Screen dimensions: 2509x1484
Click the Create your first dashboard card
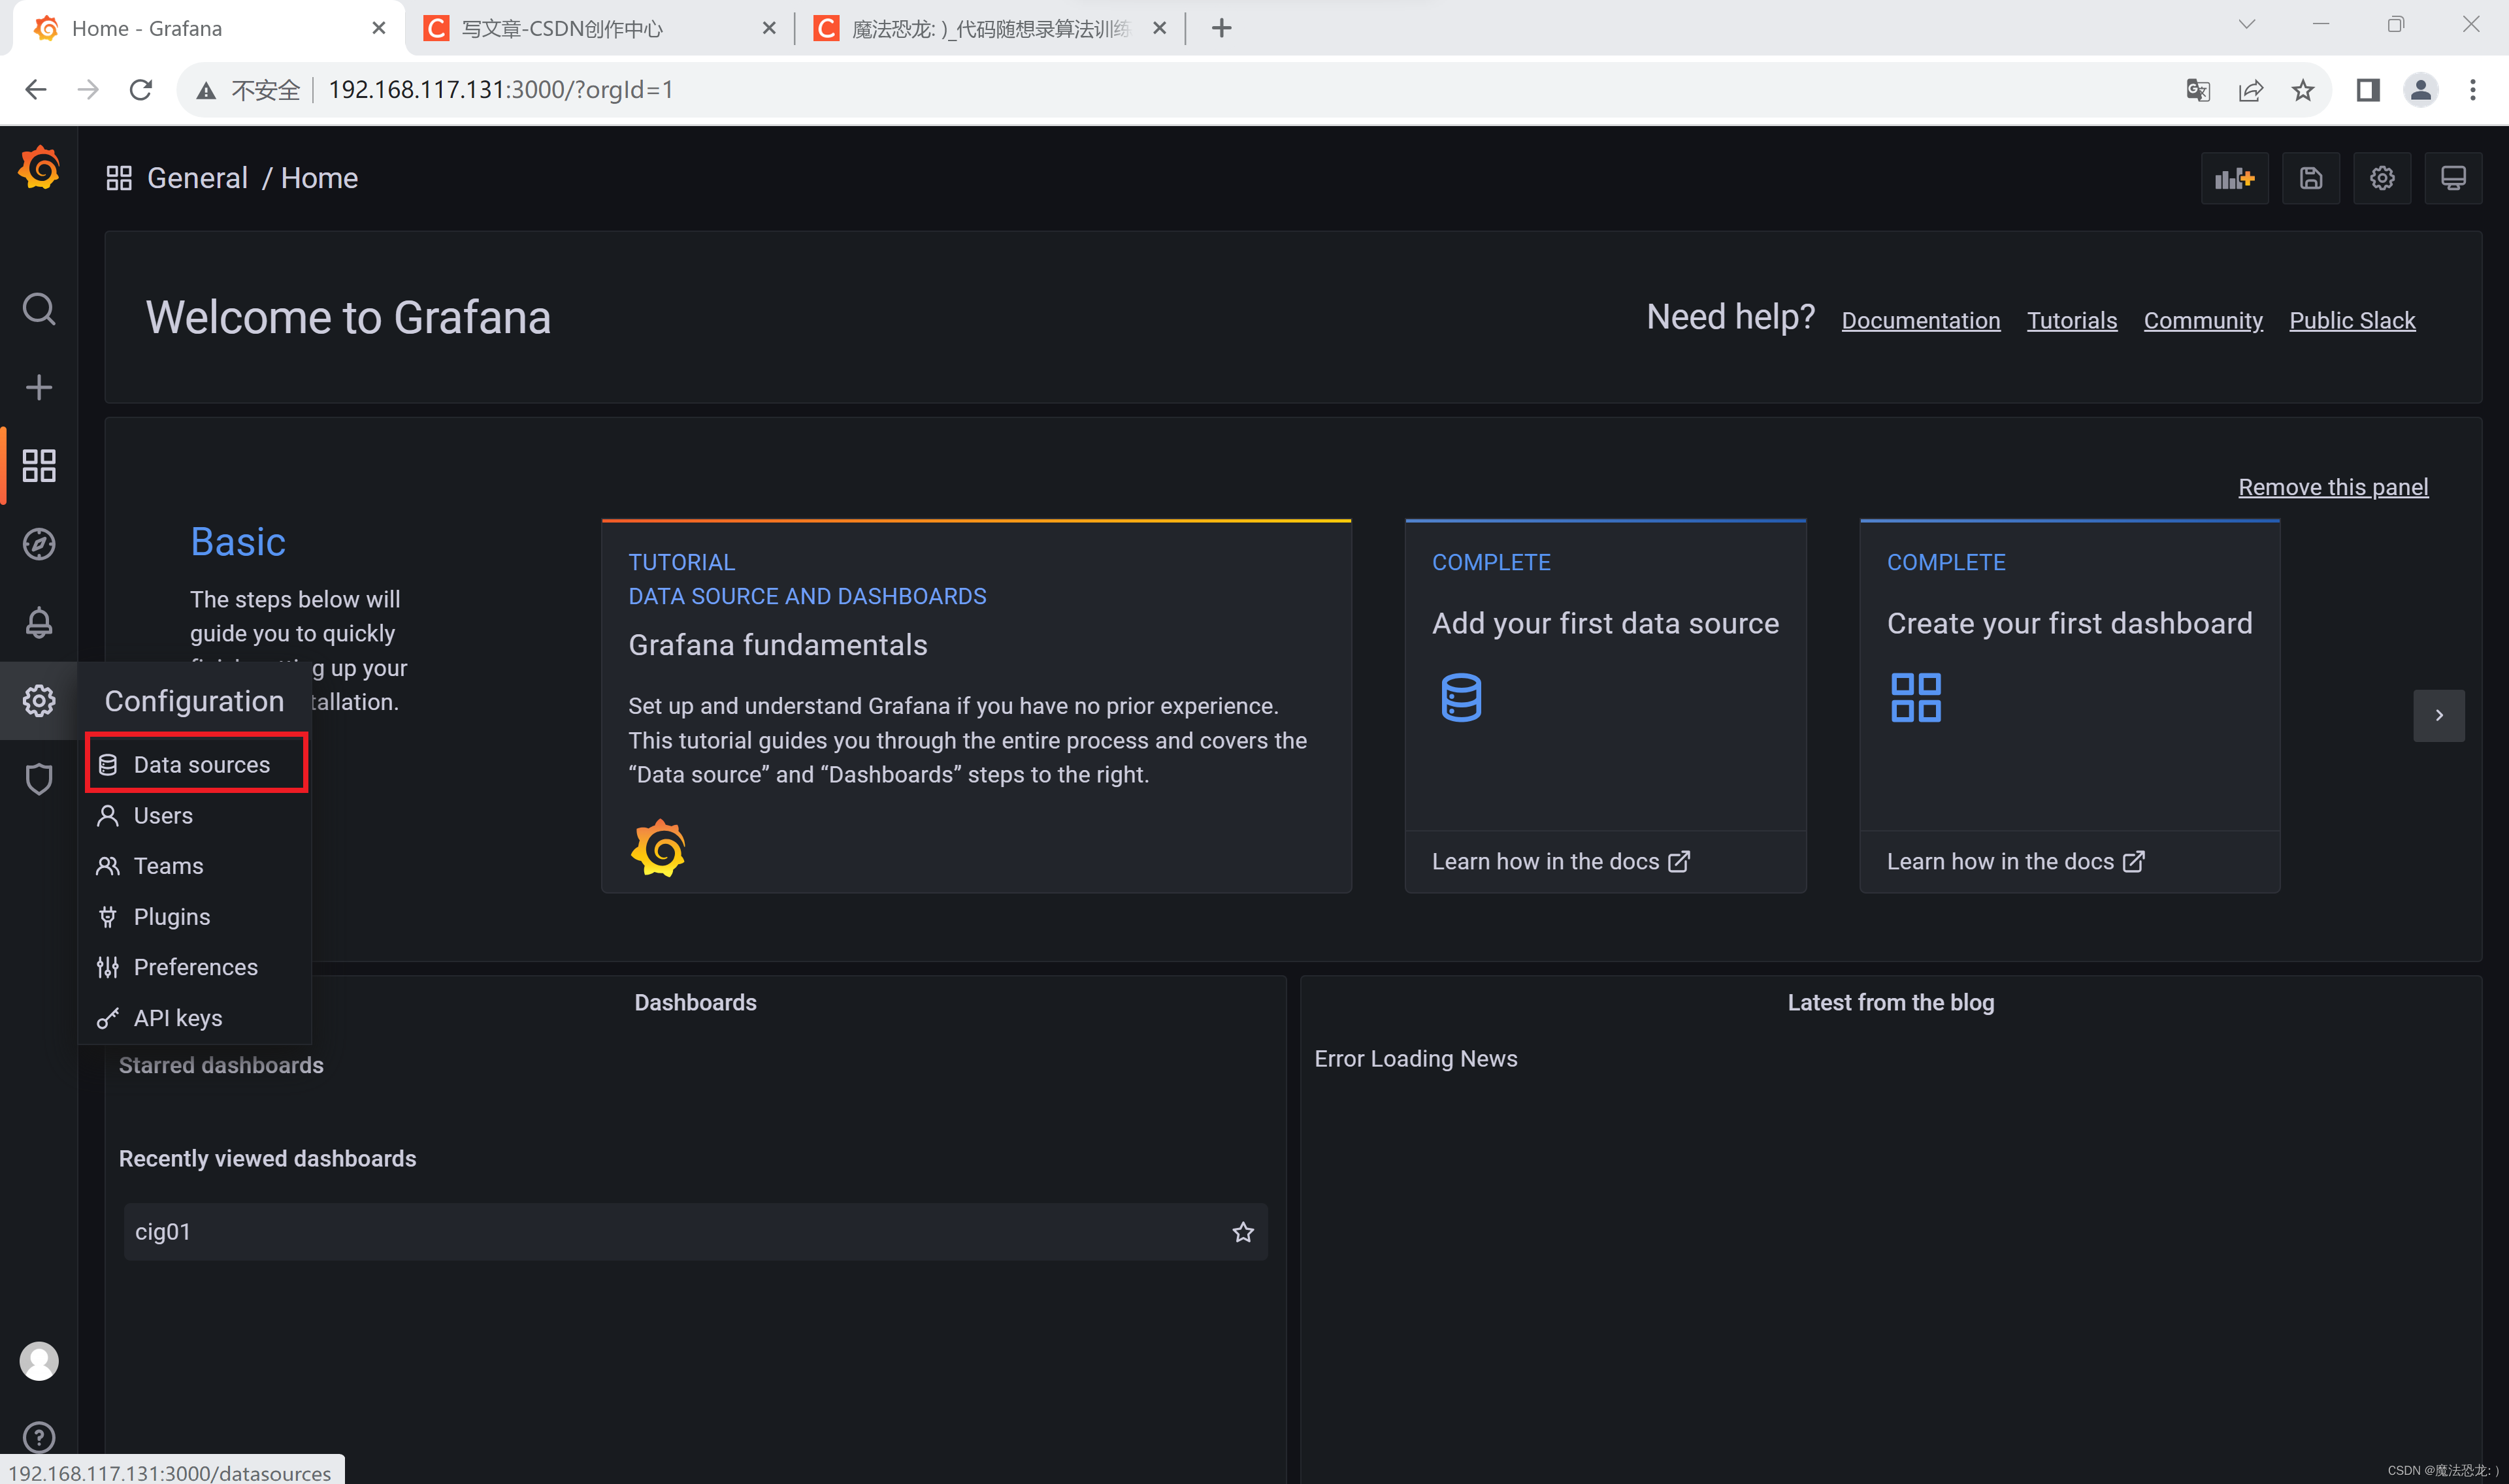coord(2069,706)
